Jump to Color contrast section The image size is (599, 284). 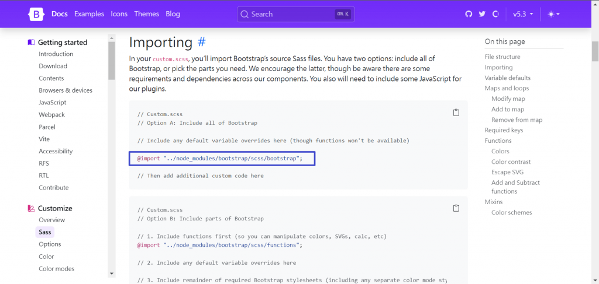click(x=511, y=162)
